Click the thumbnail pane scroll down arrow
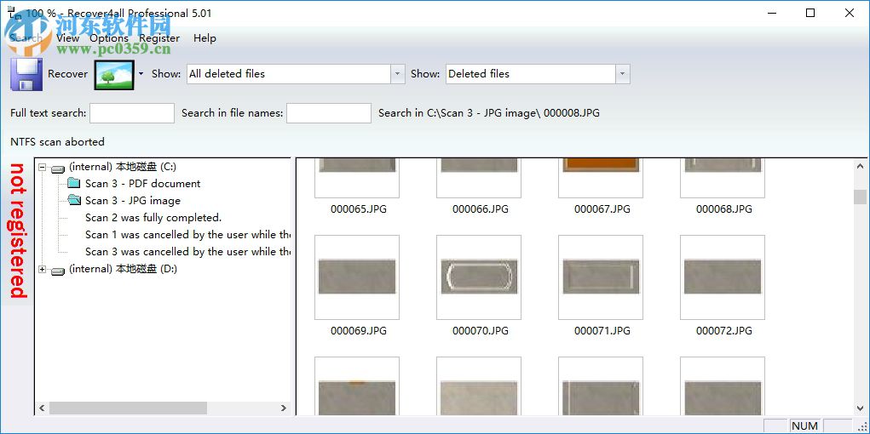This screenshot has height=434, width=870. pyautogui.click(x=860, y=408)
